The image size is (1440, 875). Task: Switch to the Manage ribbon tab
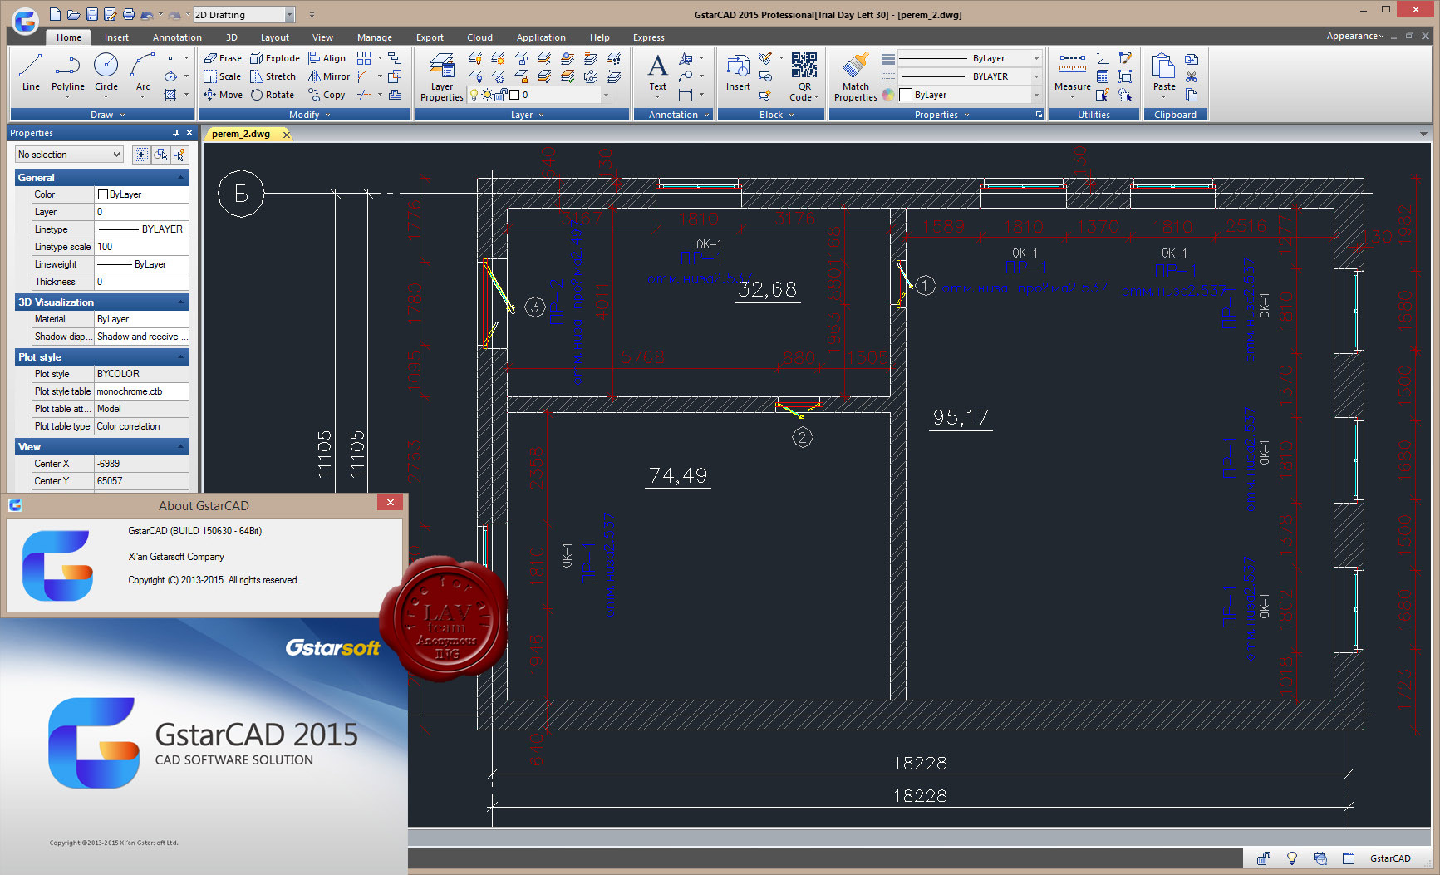375,37
